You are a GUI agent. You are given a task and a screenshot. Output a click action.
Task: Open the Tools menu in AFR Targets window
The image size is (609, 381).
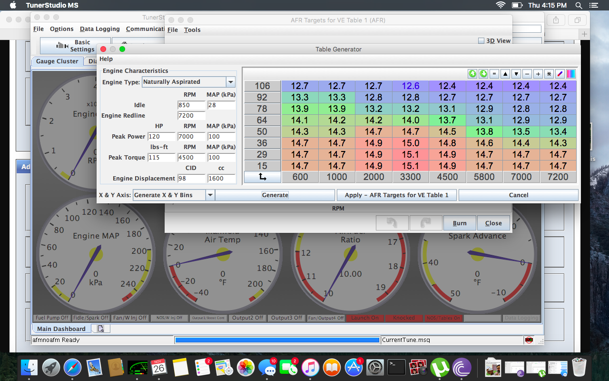(x=192, y=30)
